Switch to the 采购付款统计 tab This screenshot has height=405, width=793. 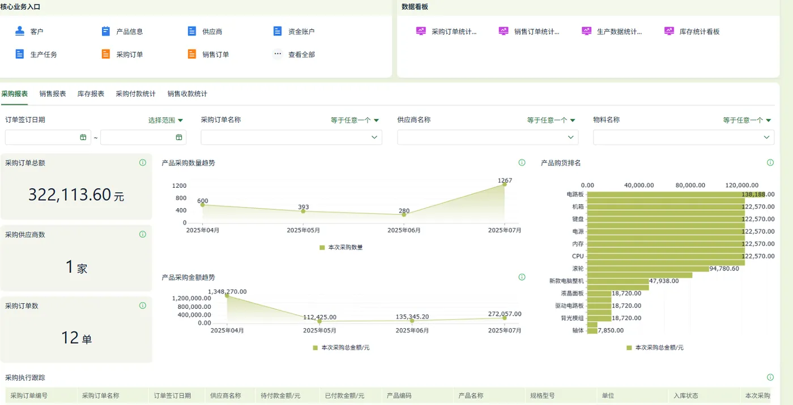pyautogui.click(x=135, y=94)
